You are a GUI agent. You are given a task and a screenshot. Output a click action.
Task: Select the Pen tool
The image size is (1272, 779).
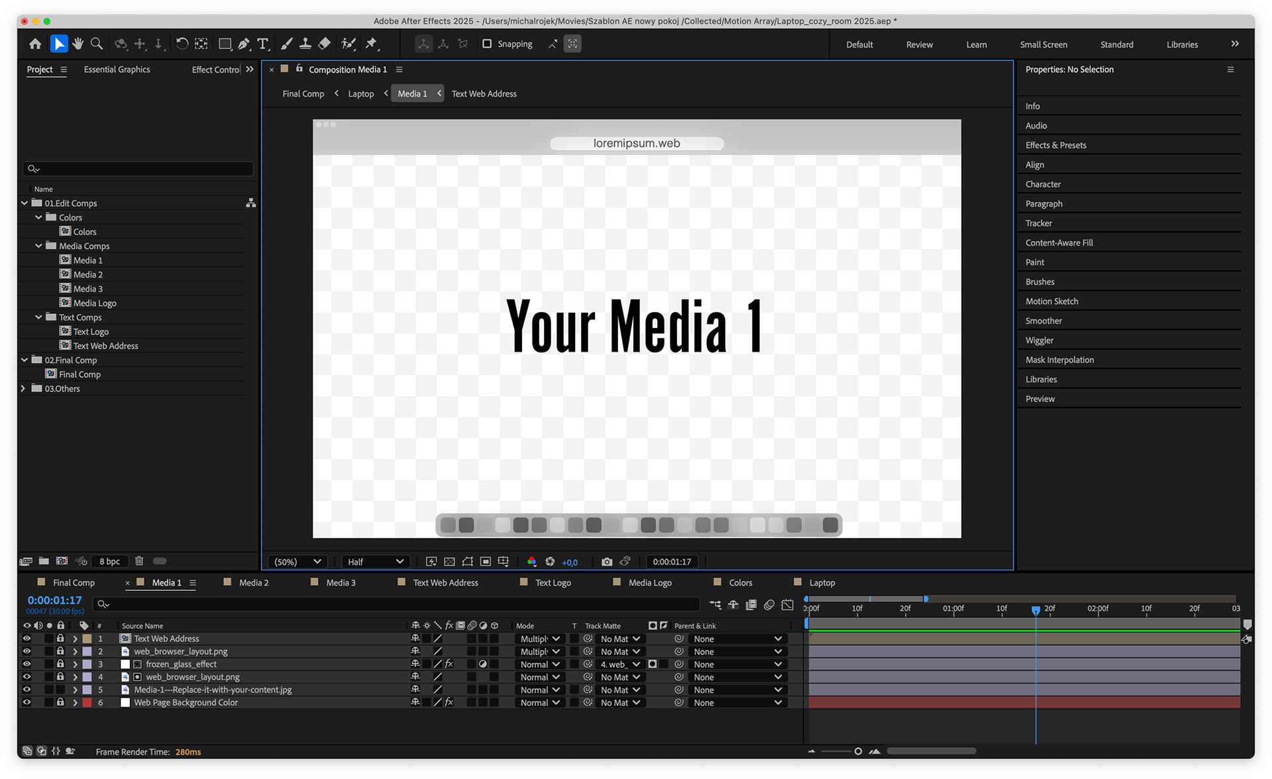point(244,44)
